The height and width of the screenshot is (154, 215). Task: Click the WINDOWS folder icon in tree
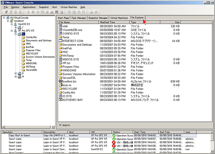pos(23,63)
